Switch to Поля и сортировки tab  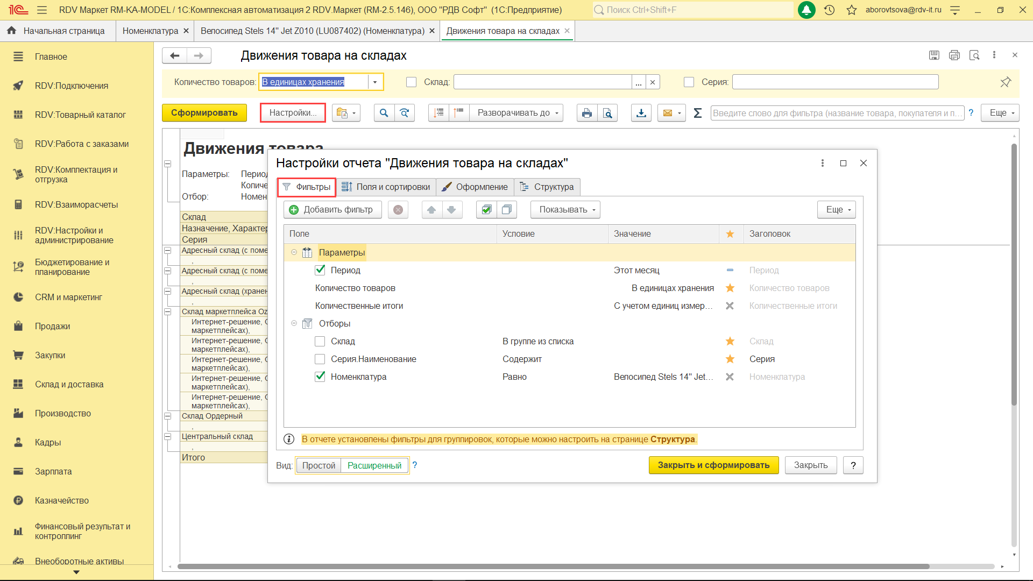pos(386,187)
